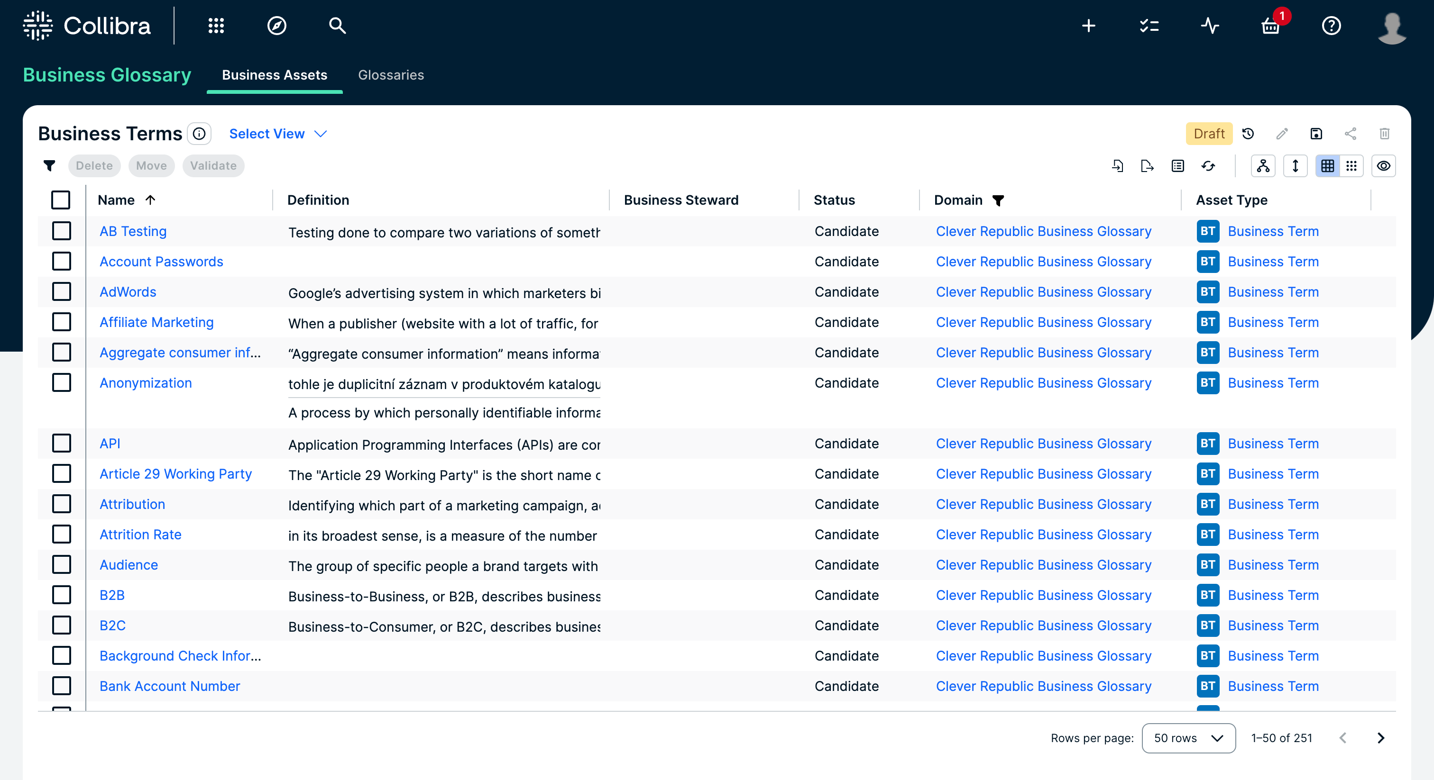The height and width of the screenshot is (780, 1434).
Task: Check the AdWords row checkbox
Action: pos(61,291)
